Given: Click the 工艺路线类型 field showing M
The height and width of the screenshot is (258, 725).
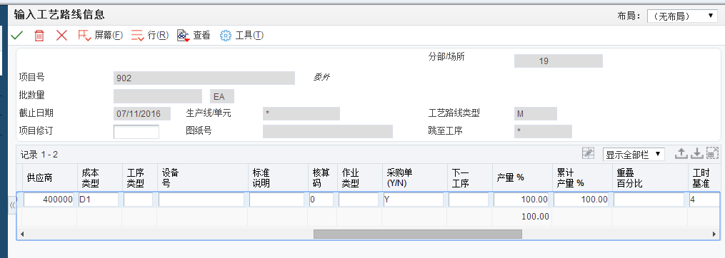Looking at the screenshot, I should click(x=536, y=113).
